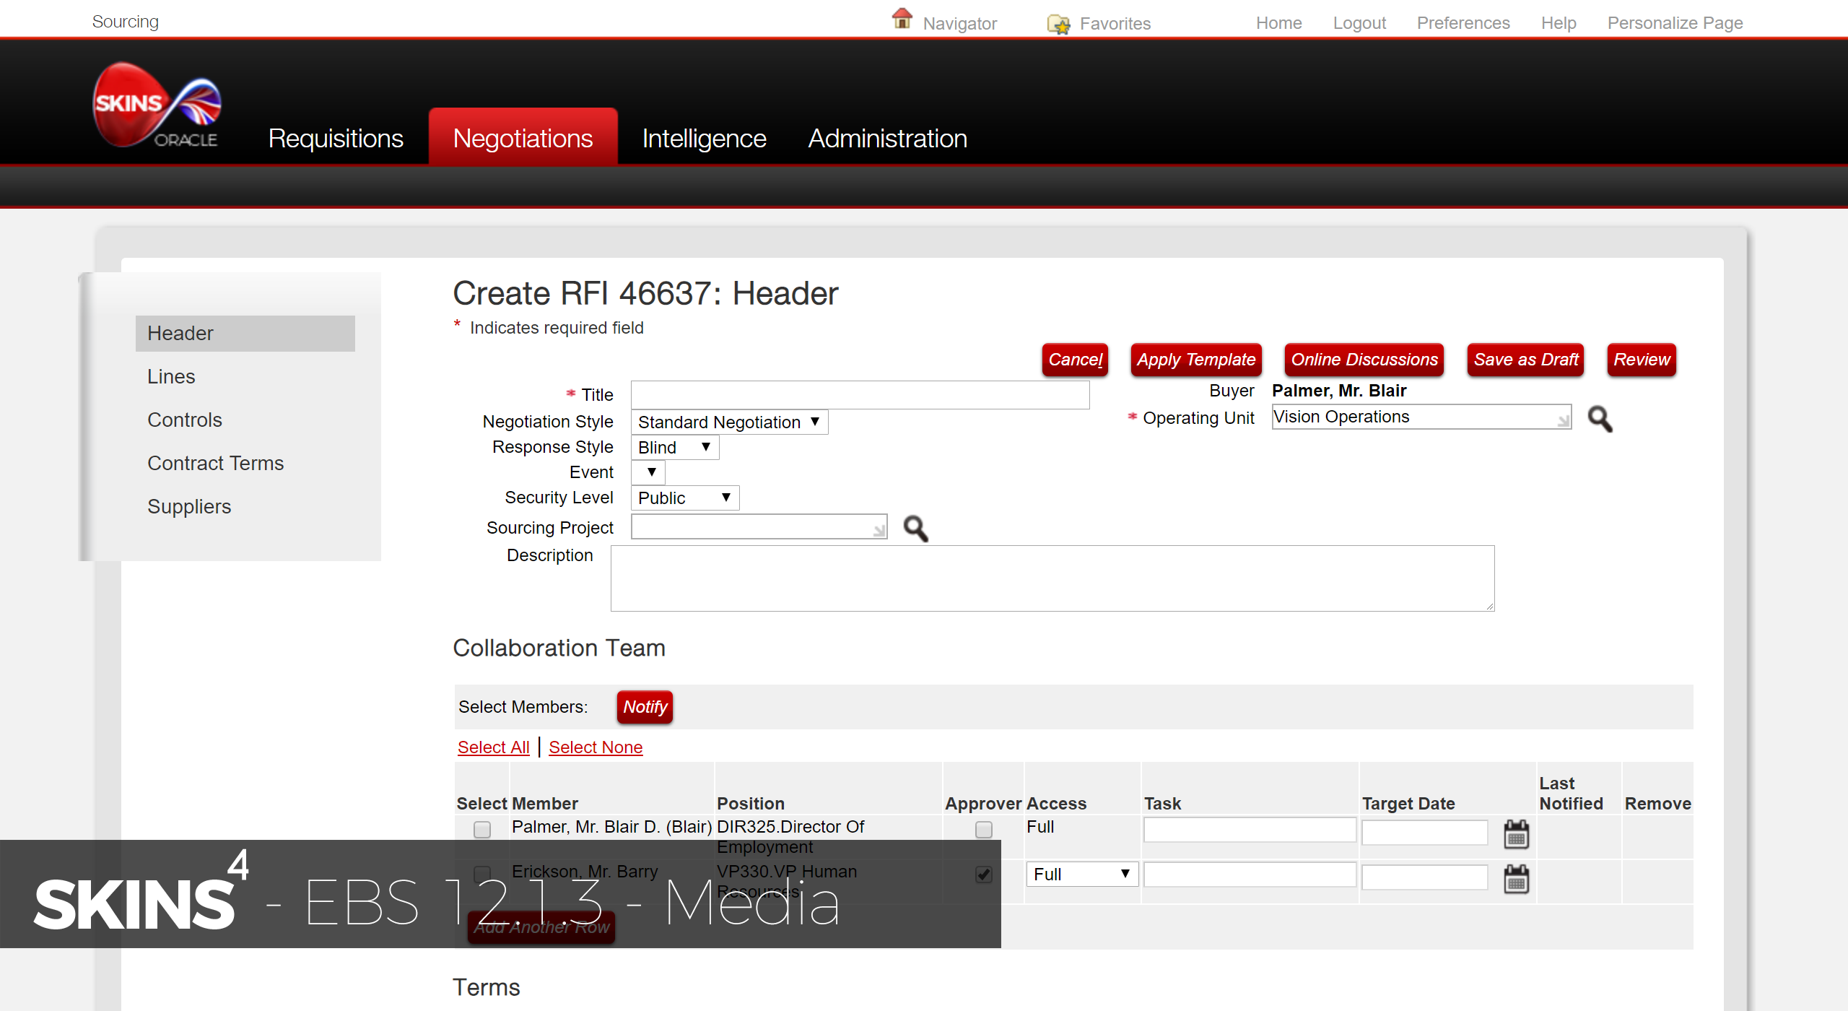Click Logout link

1359,23
